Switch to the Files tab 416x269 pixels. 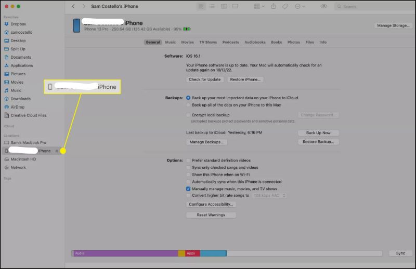(309, 42)
